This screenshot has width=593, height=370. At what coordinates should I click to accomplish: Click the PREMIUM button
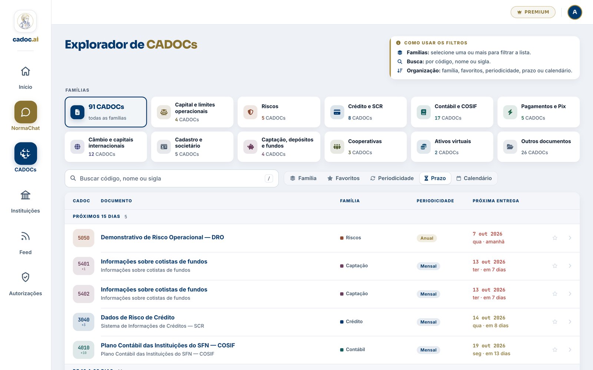click(533, 12)
